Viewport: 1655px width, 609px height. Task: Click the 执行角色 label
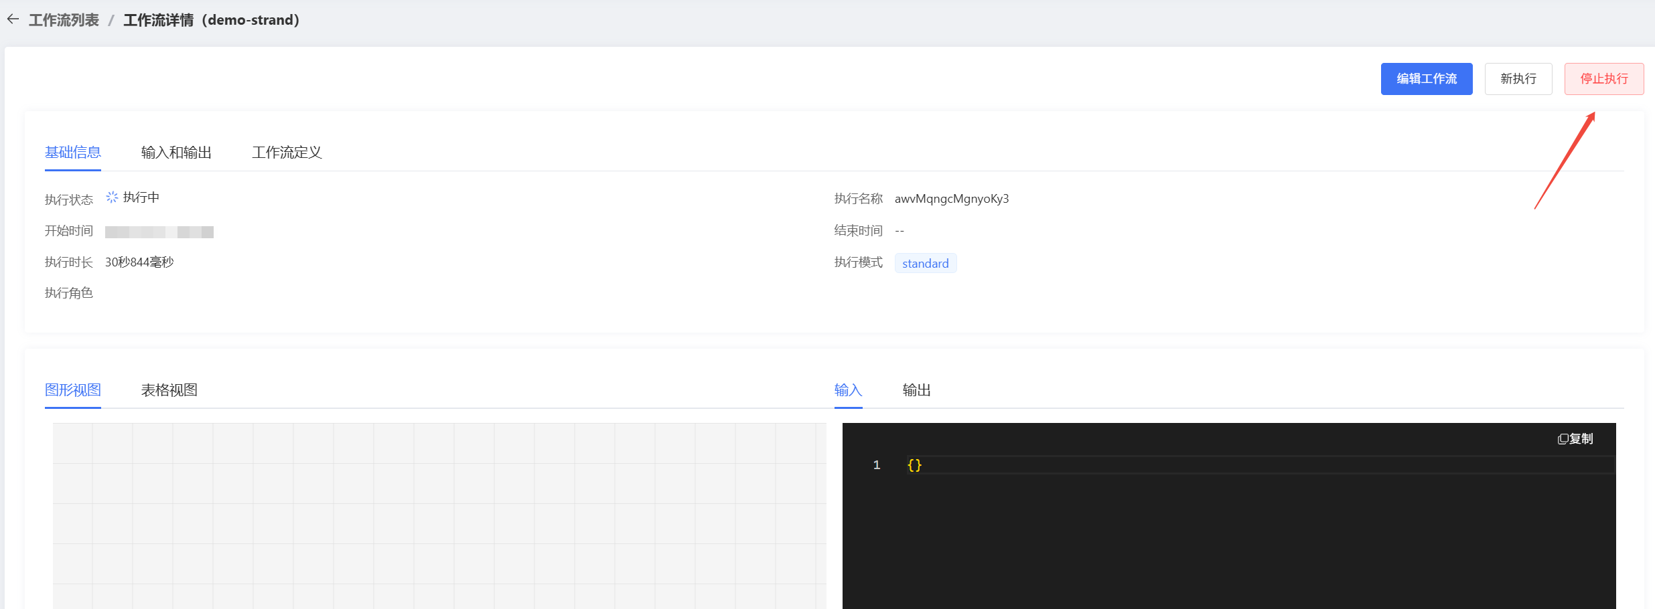(69, 293)
